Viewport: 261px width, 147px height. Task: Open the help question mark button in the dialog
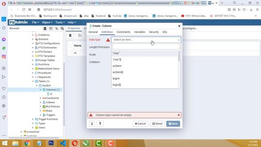[100, 124]
